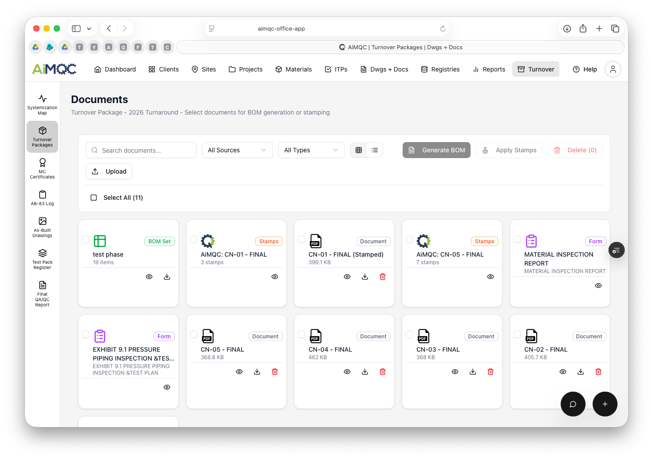Switch to list view layout
653x460 pixels.
[x=375, y=150]
